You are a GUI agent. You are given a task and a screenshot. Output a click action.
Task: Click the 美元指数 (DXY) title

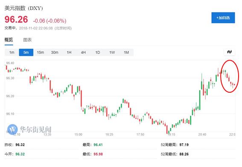pos(23,8)
